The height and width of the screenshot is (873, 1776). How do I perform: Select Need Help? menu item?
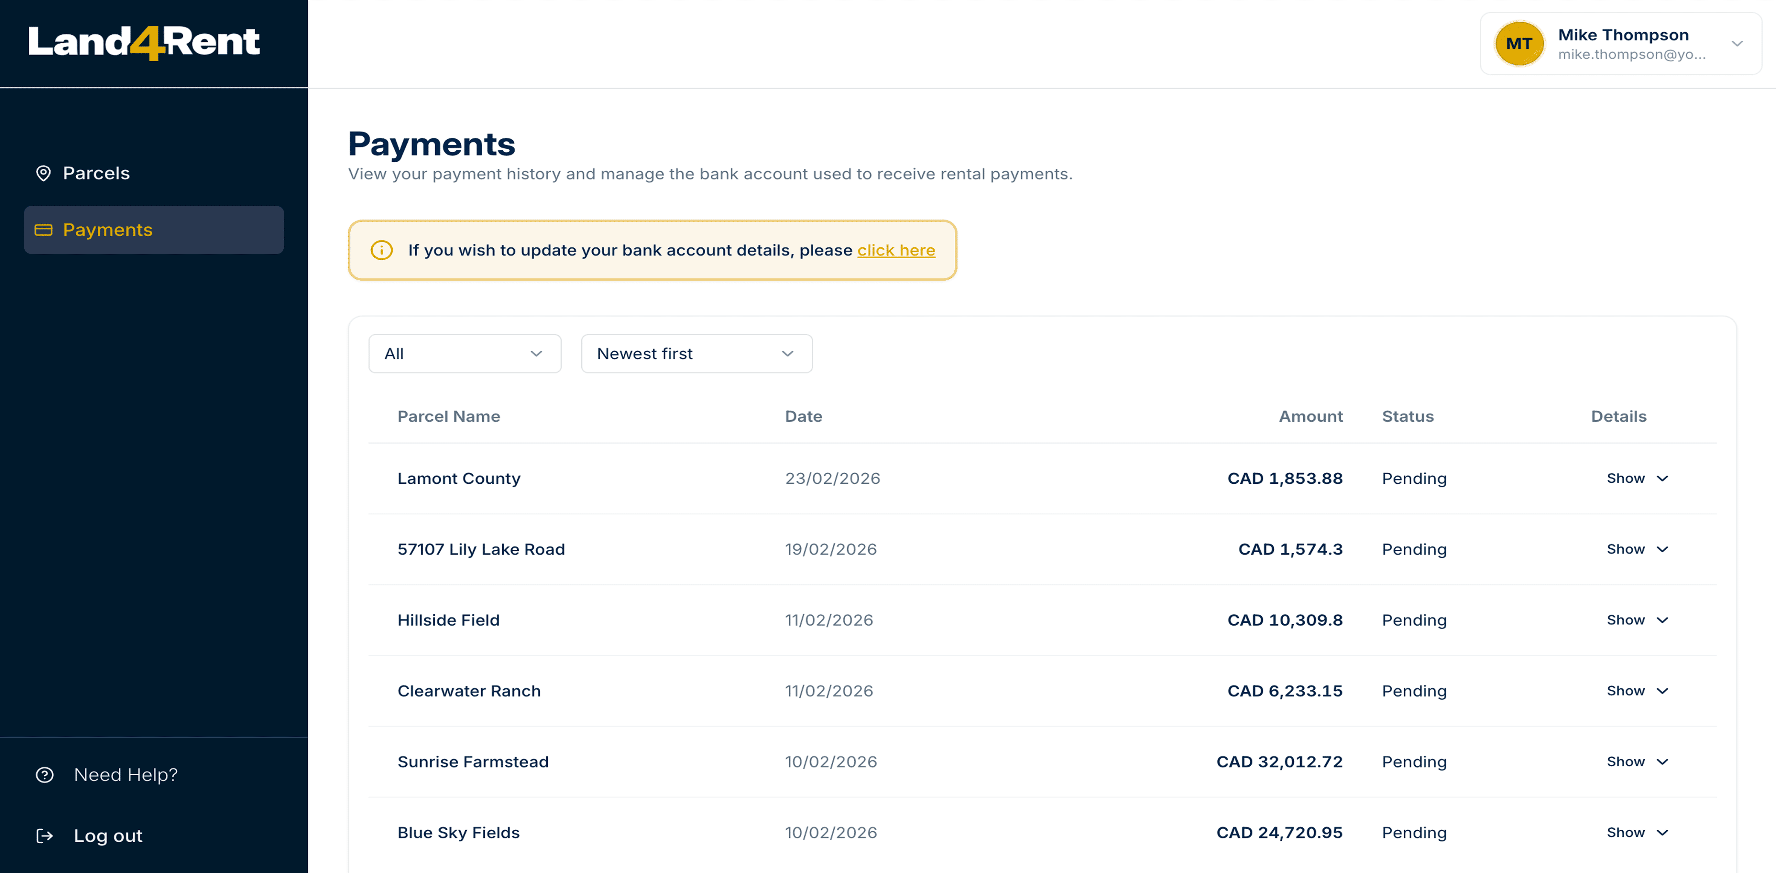(126, 774)
